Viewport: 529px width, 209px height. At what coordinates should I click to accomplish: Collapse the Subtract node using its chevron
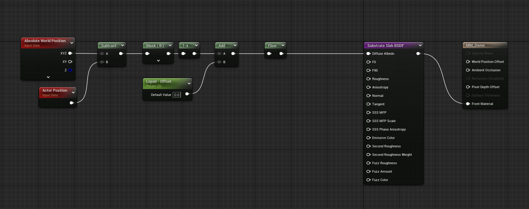[122, 45]
